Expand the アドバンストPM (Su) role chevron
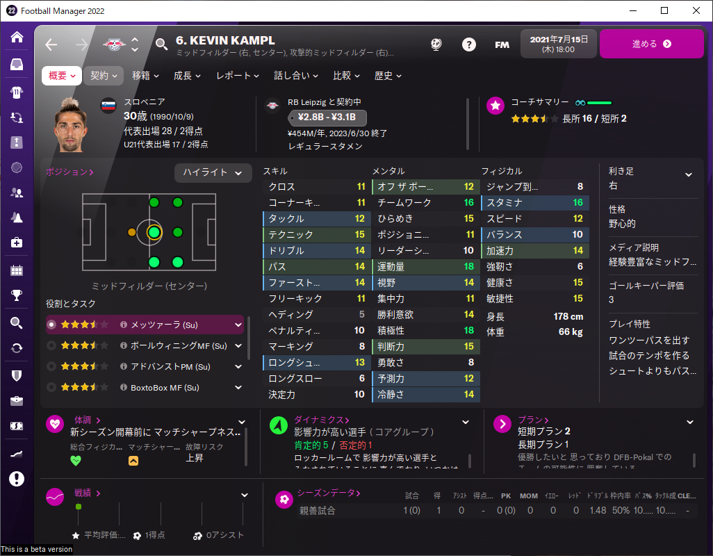The image size is (713, 556). (x=238, y=366)
